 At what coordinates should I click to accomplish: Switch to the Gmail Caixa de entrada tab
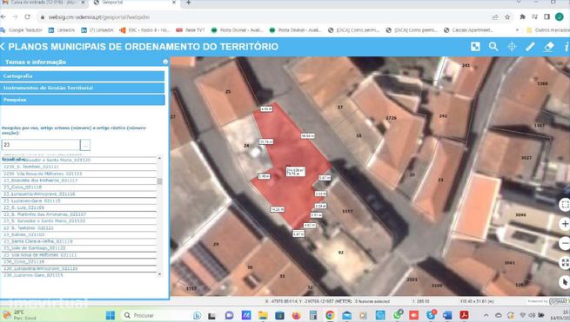coord(43,3)
